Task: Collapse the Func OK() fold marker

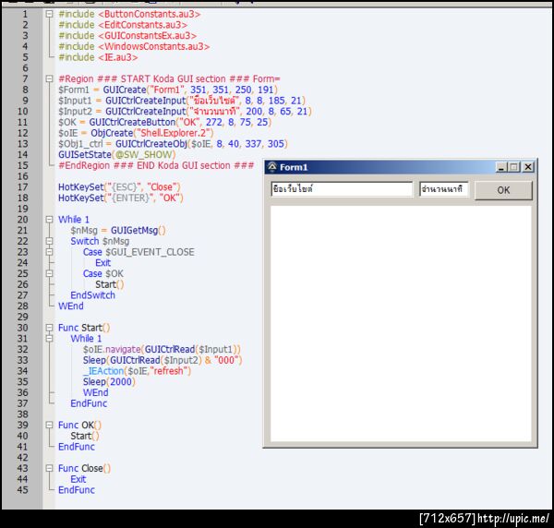Action: [50, 425]
